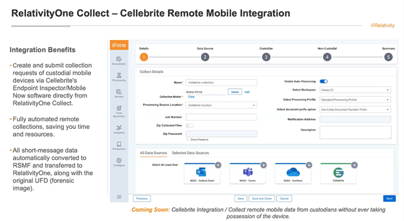
Task: Click the Save button
Action: pos(241,199)
